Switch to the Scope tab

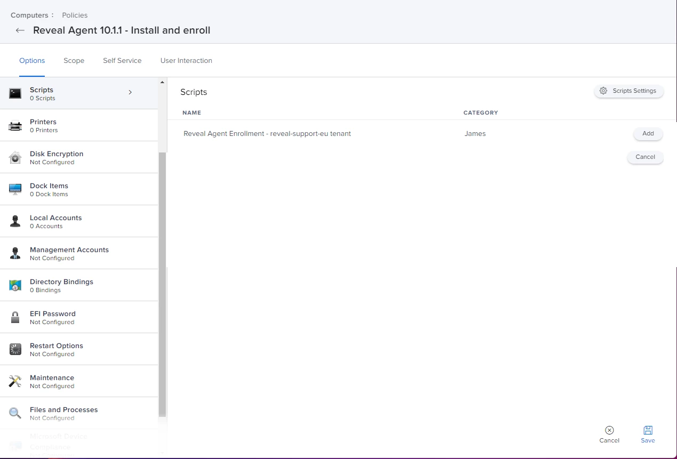point(74,61)
